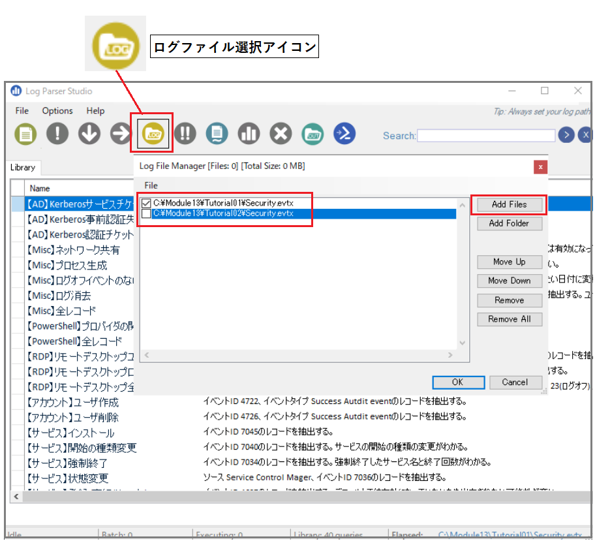Click the new query document icon

(26, 134)
